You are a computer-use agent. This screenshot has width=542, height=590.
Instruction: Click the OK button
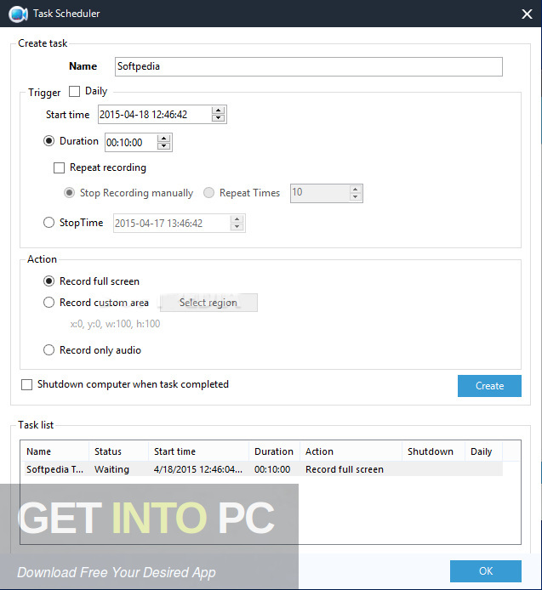click(x=486, y=571)
